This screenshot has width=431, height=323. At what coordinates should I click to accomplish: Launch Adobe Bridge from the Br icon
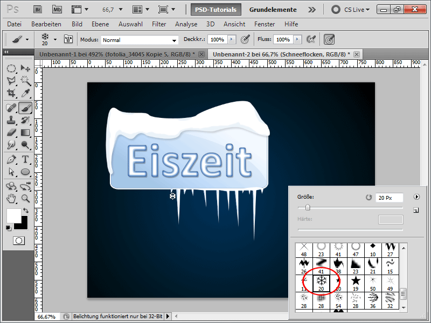coord(38,10)
